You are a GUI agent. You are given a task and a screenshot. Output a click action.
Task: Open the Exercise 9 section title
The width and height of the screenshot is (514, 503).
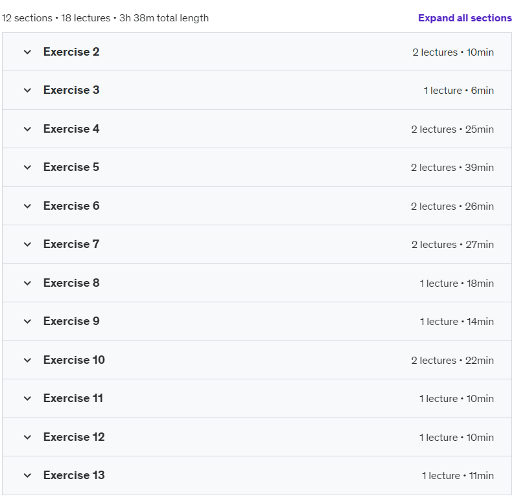coord(71,321)
